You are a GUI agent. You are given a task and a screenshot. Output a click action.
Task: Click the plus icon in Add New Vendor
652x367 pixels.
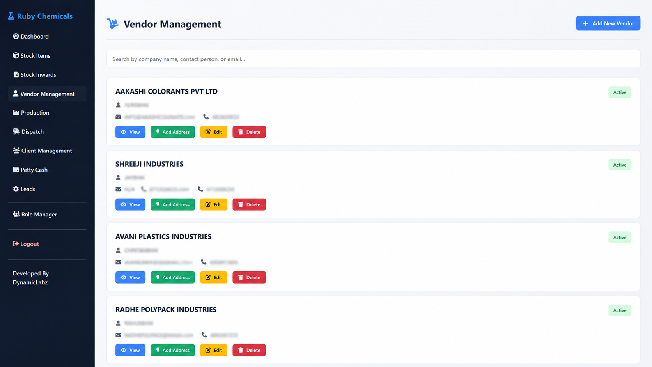(585, 23)
